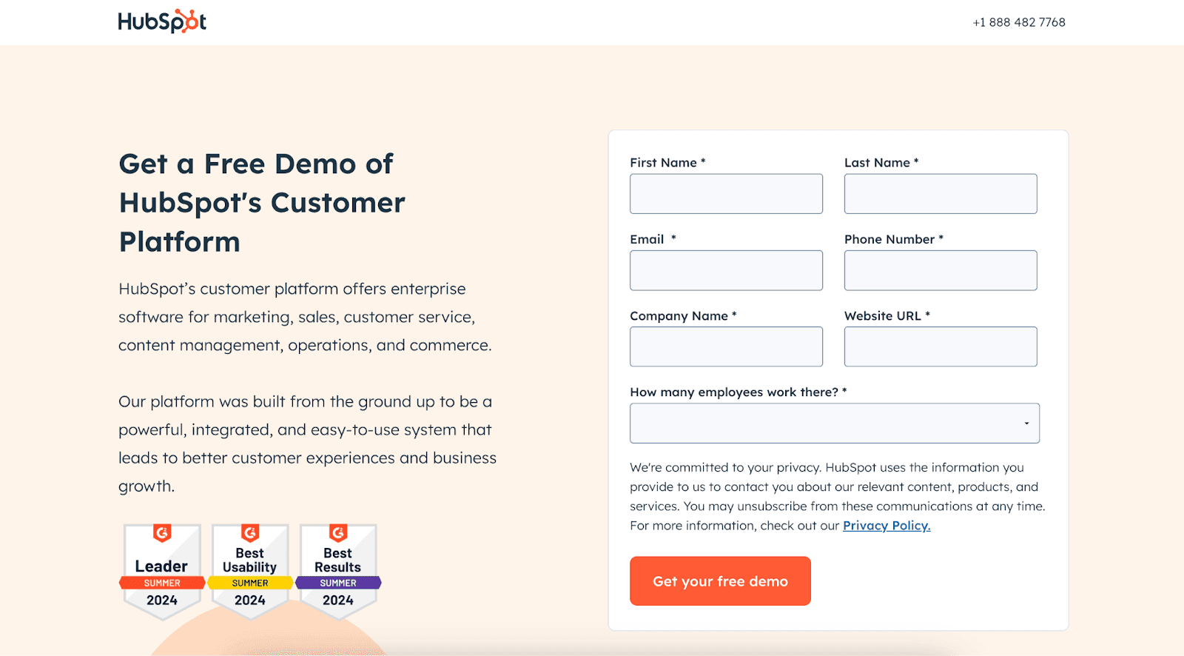The image size is (1184, 656).
Task: Click the paragraph about enterprise software
Action: click(305, 317)
